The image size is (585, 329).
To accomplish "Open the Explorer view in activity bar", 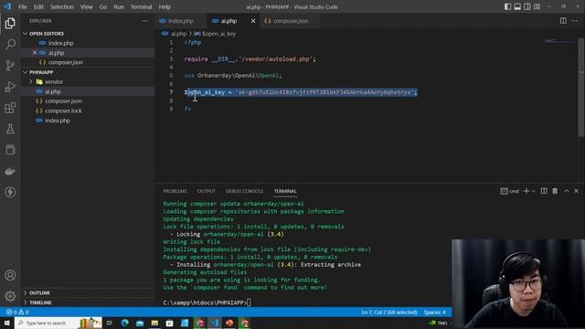I will click(10, 23).
